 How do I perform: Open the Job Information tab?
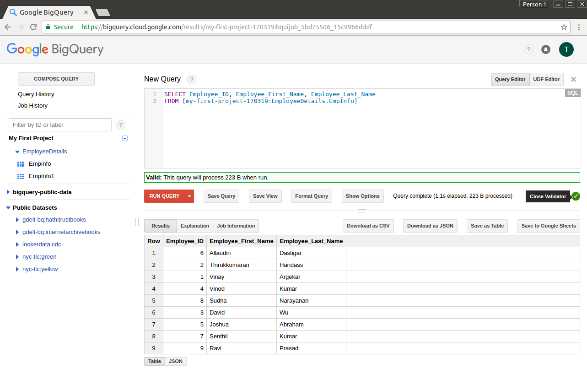point(236,226)
